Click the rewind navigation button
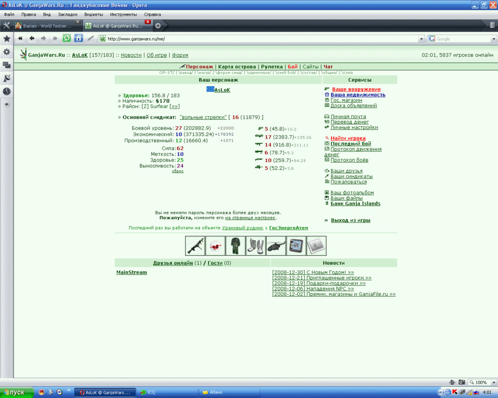This screenshot has width=498, height=398. 20,39
